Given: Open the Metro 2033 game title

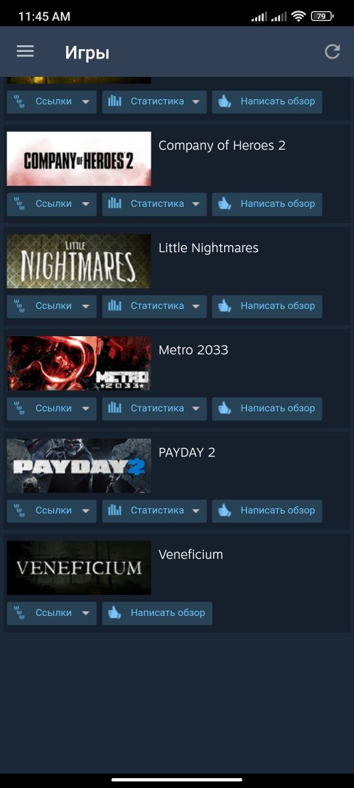Looking at the screenshot, I should [x=193, y=350].
